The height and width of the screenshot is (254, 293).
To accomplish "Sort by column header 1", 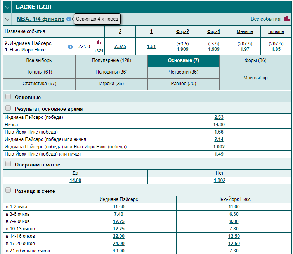I will pos(151,31).
